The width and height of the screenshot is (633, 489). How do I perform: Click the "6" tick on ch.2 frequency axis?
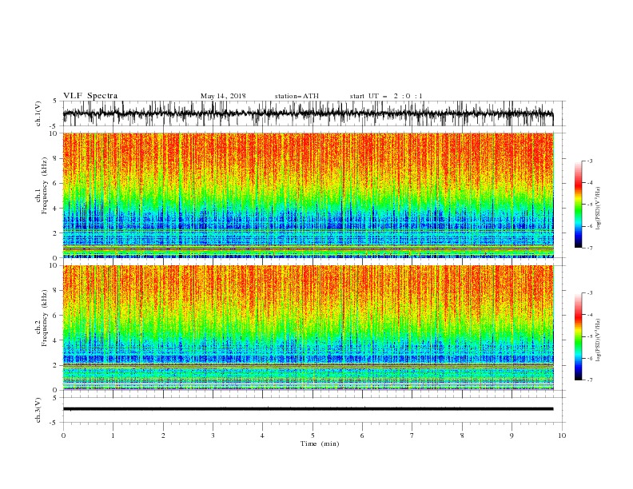[56, 316]
